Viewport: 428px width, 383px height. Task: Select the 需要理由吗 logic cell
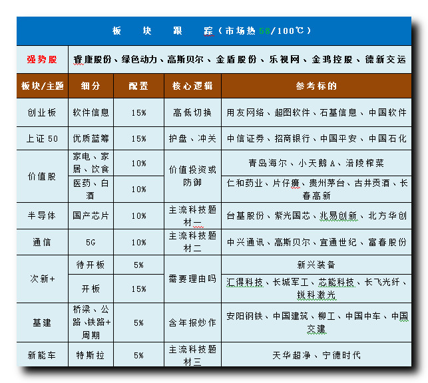pyautogui.click(x=192, y=279)
